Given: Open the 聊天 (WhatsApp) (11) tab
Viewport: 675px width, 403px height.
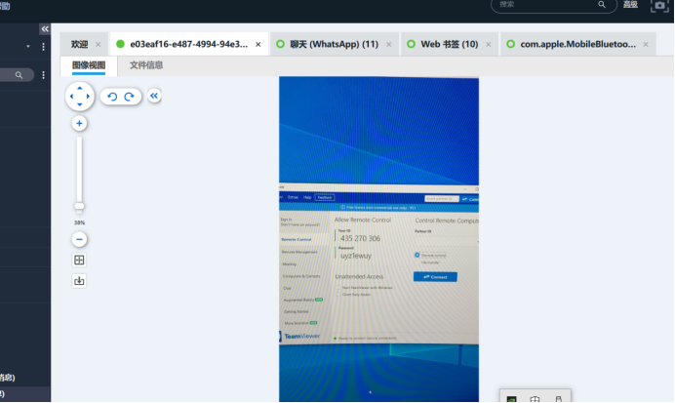Looking at the screenshot, I should 334,44.
